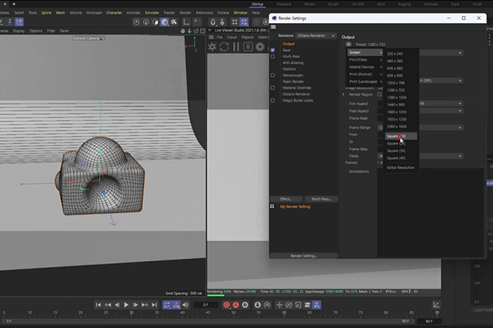This screenshot has height=328, width=493.
Task: Open the Live Viewer Cloud menu
Action: point(231,37)
